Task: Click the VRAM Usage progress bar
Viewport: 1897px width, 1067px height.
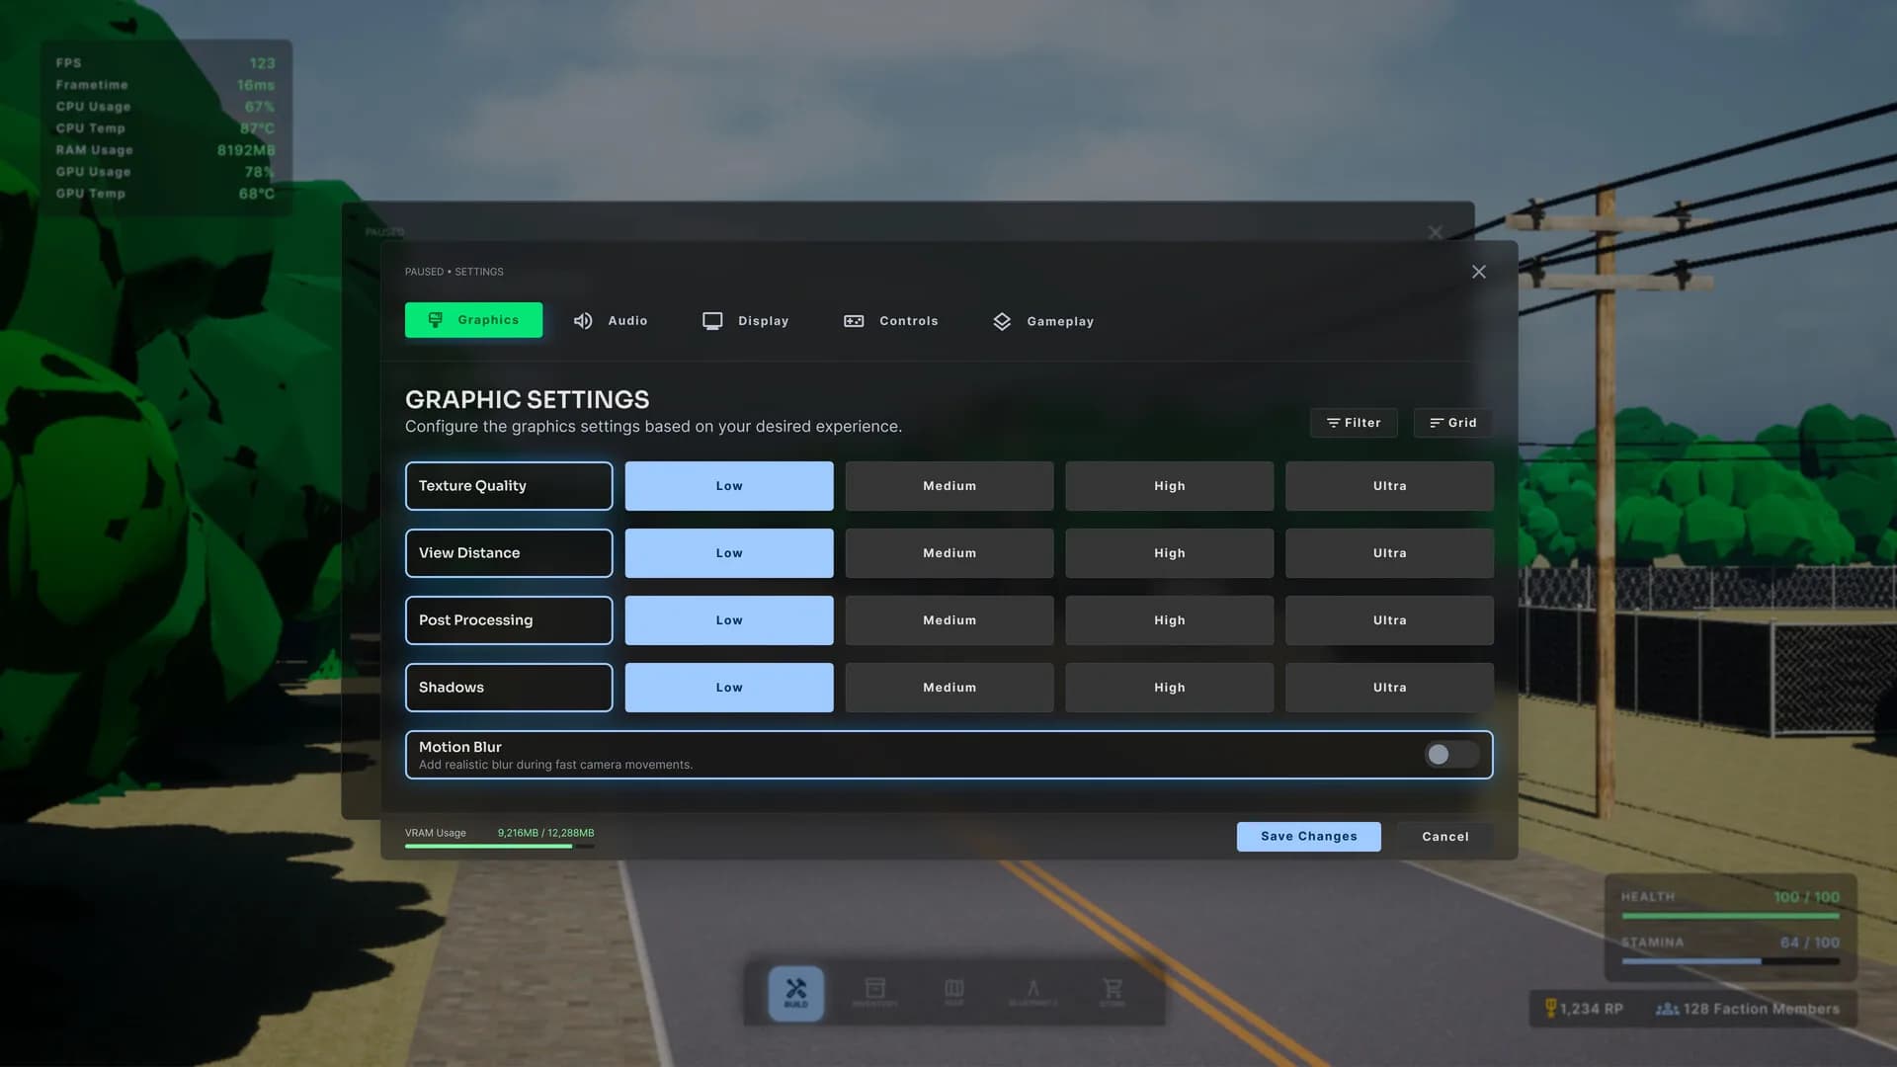Action: click(x=500, y=847)
